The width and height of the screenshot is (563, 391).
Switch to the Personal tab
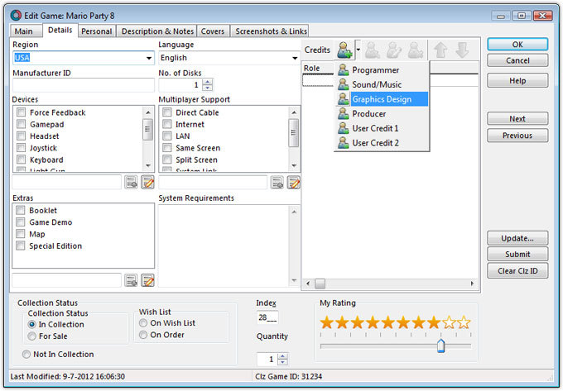point(97,31)
